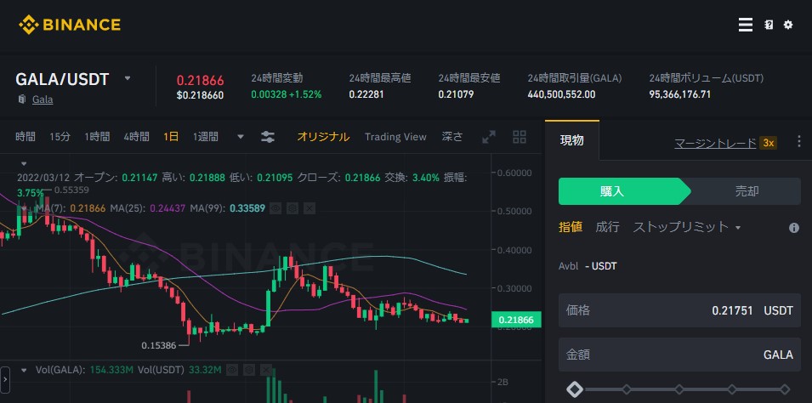Click the 24h GALA volume 440,500,552.00

pos(561,94)
